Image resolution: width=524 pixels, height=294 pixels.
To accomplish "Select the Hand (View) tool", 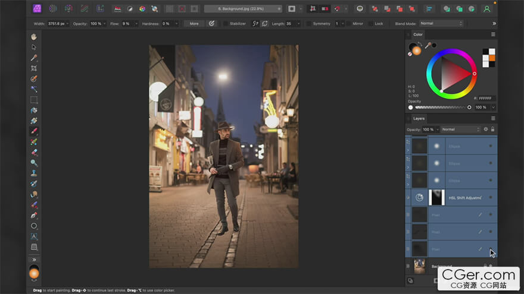I will [x=34, y=37].
